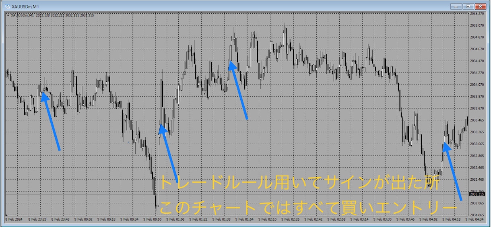The height and width of the screenshot is (227, 491).
Task: Click time axis label 9 Feb 02:26
Action: (x=291, y=220)
